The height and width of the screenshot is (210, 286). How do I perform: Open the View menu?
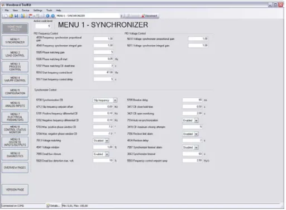pyautogui.click(x=15, y=10)
